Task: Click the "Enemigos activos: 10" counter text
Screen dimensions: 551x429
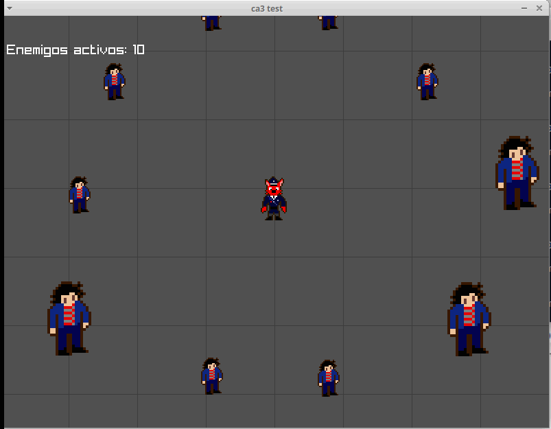Action: [x=75, y=49]
